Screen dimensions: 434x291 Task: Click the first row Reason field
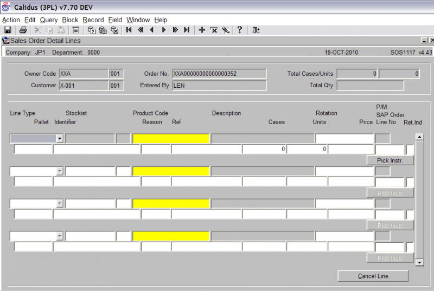[156, 149]
